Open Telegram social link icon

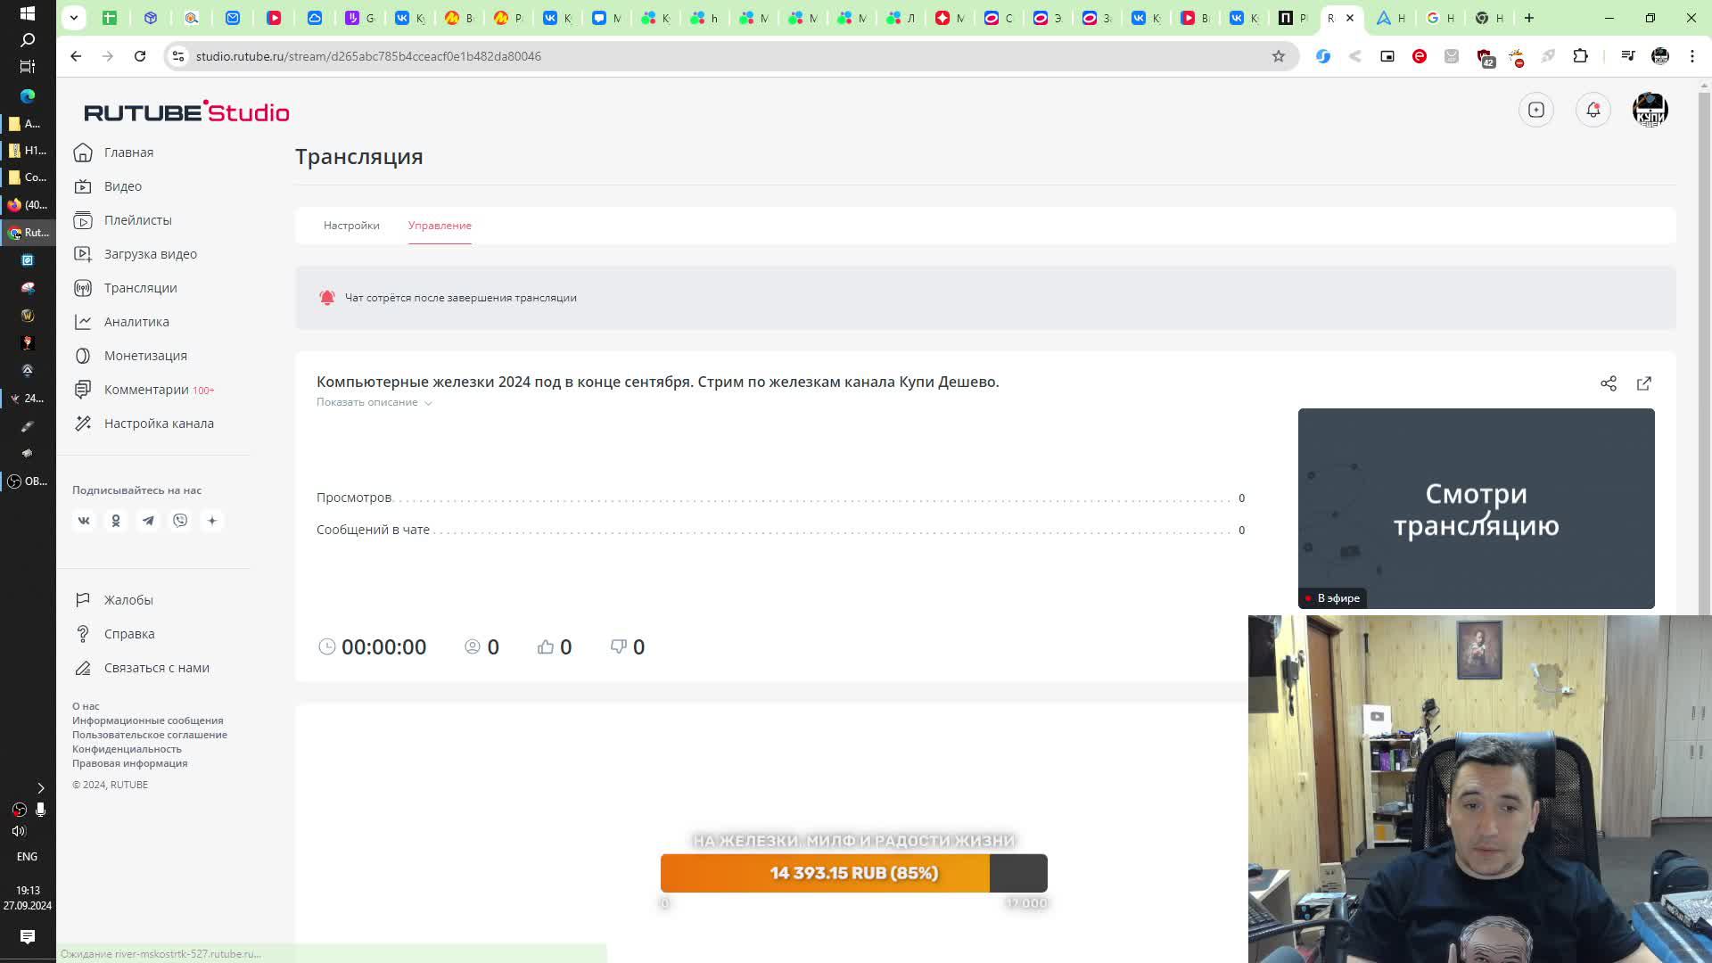(148, 521)
